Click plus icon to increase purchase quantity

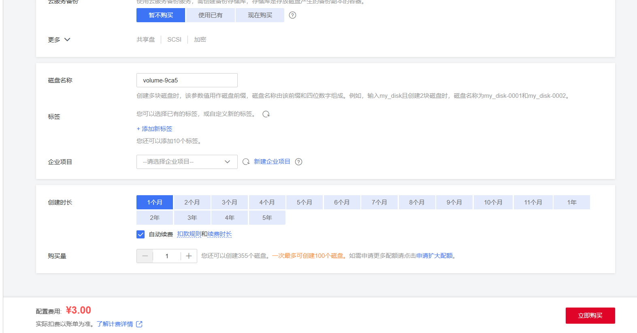pyautogui.click(x=189, y=256)
